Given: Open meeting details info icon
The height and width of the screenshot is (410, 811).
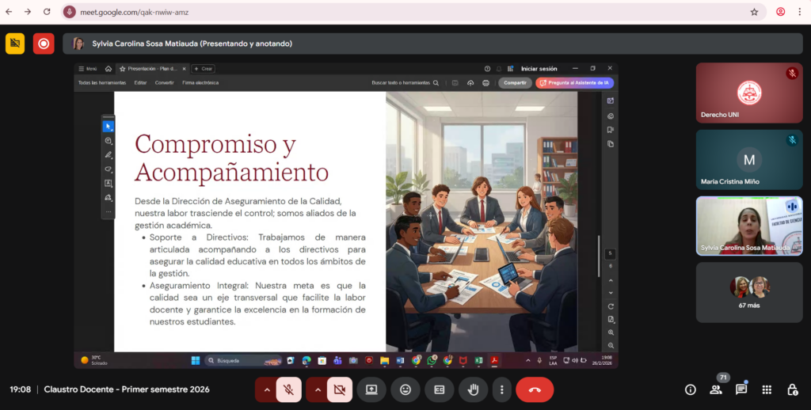Looking at the screenshot, I should coord(691,389).
